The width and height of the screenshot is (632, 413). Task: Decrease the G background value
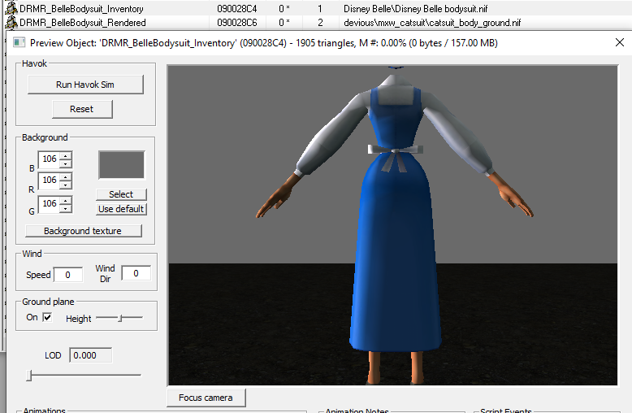[x=66, y=208]
